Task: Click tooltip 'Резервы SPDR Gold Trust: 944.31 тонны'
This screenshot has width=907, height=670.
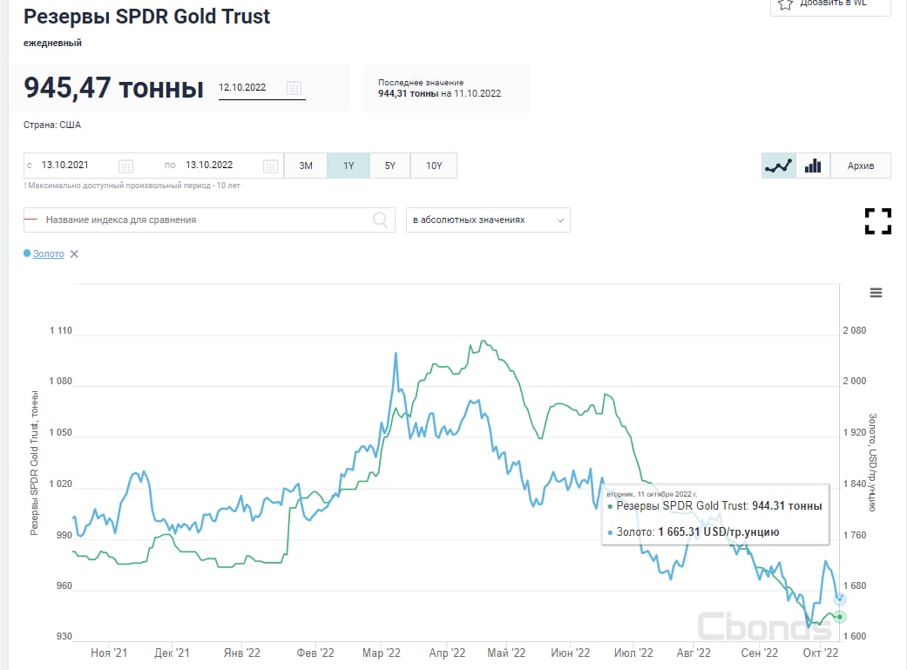Action: point(719,505)
